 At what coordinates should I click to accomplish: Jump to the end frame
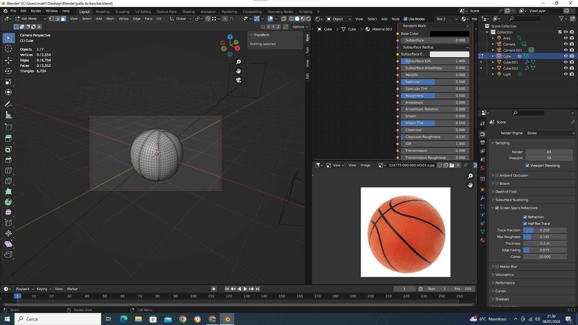point(257,289)
